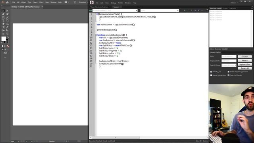Select the Eraser tool
Image resolution: width=254 pixels, height=143 pixels.
(x=3, y=24)
